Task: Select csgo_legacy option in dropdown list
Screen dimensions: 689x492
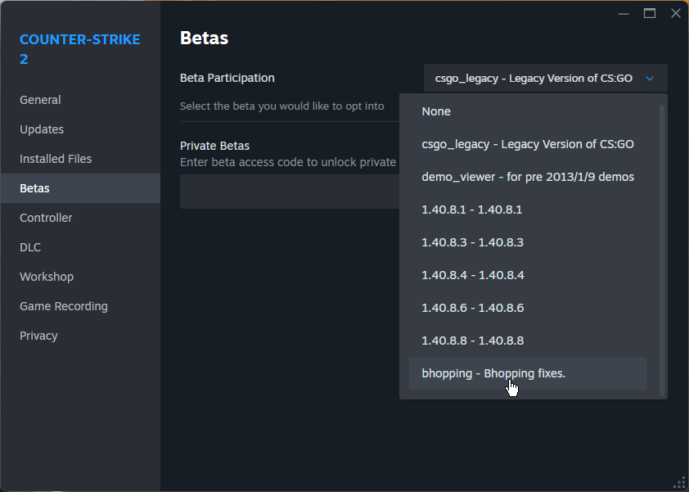Action: (x=528, y=144)
